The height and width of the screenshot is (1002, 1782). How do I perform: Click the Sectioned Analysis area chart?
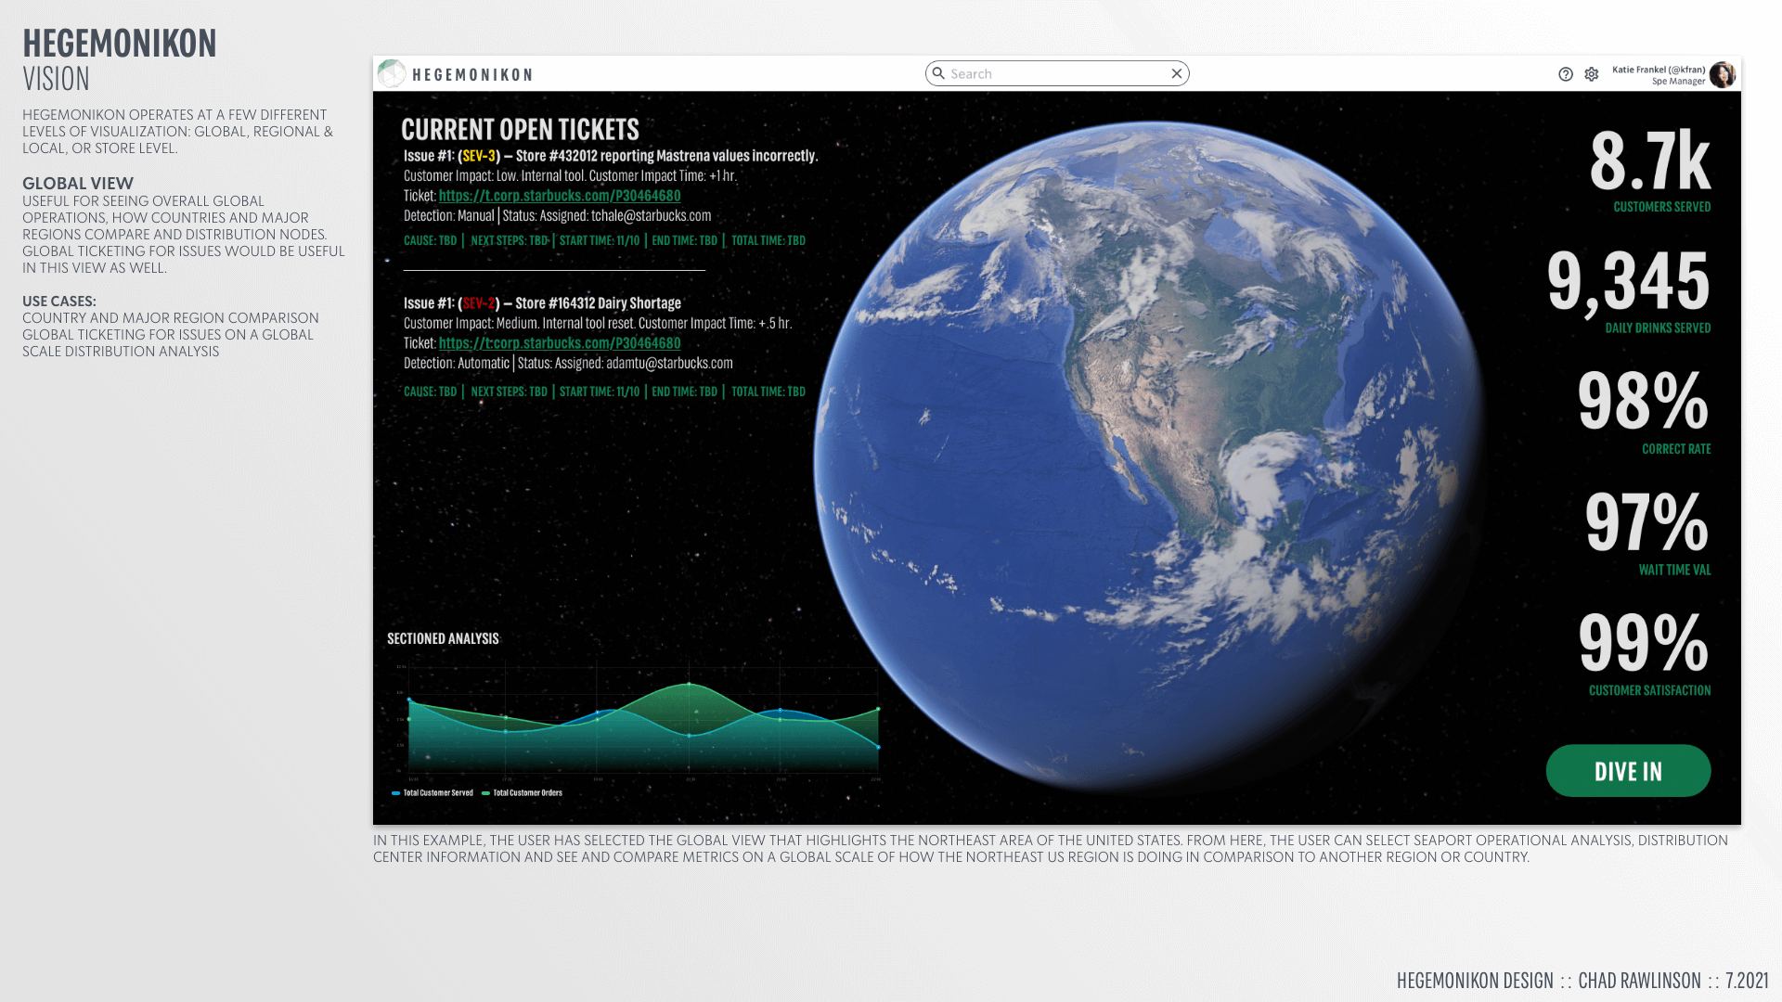point(642,728)
